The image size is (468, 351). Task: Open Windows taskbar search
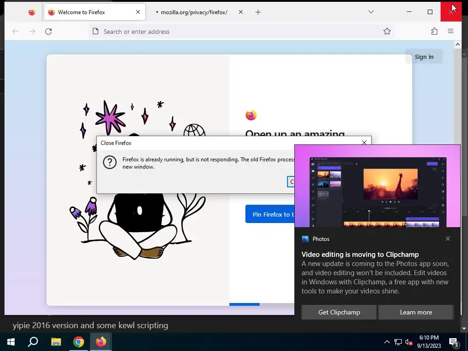click(x=33, y=342)
